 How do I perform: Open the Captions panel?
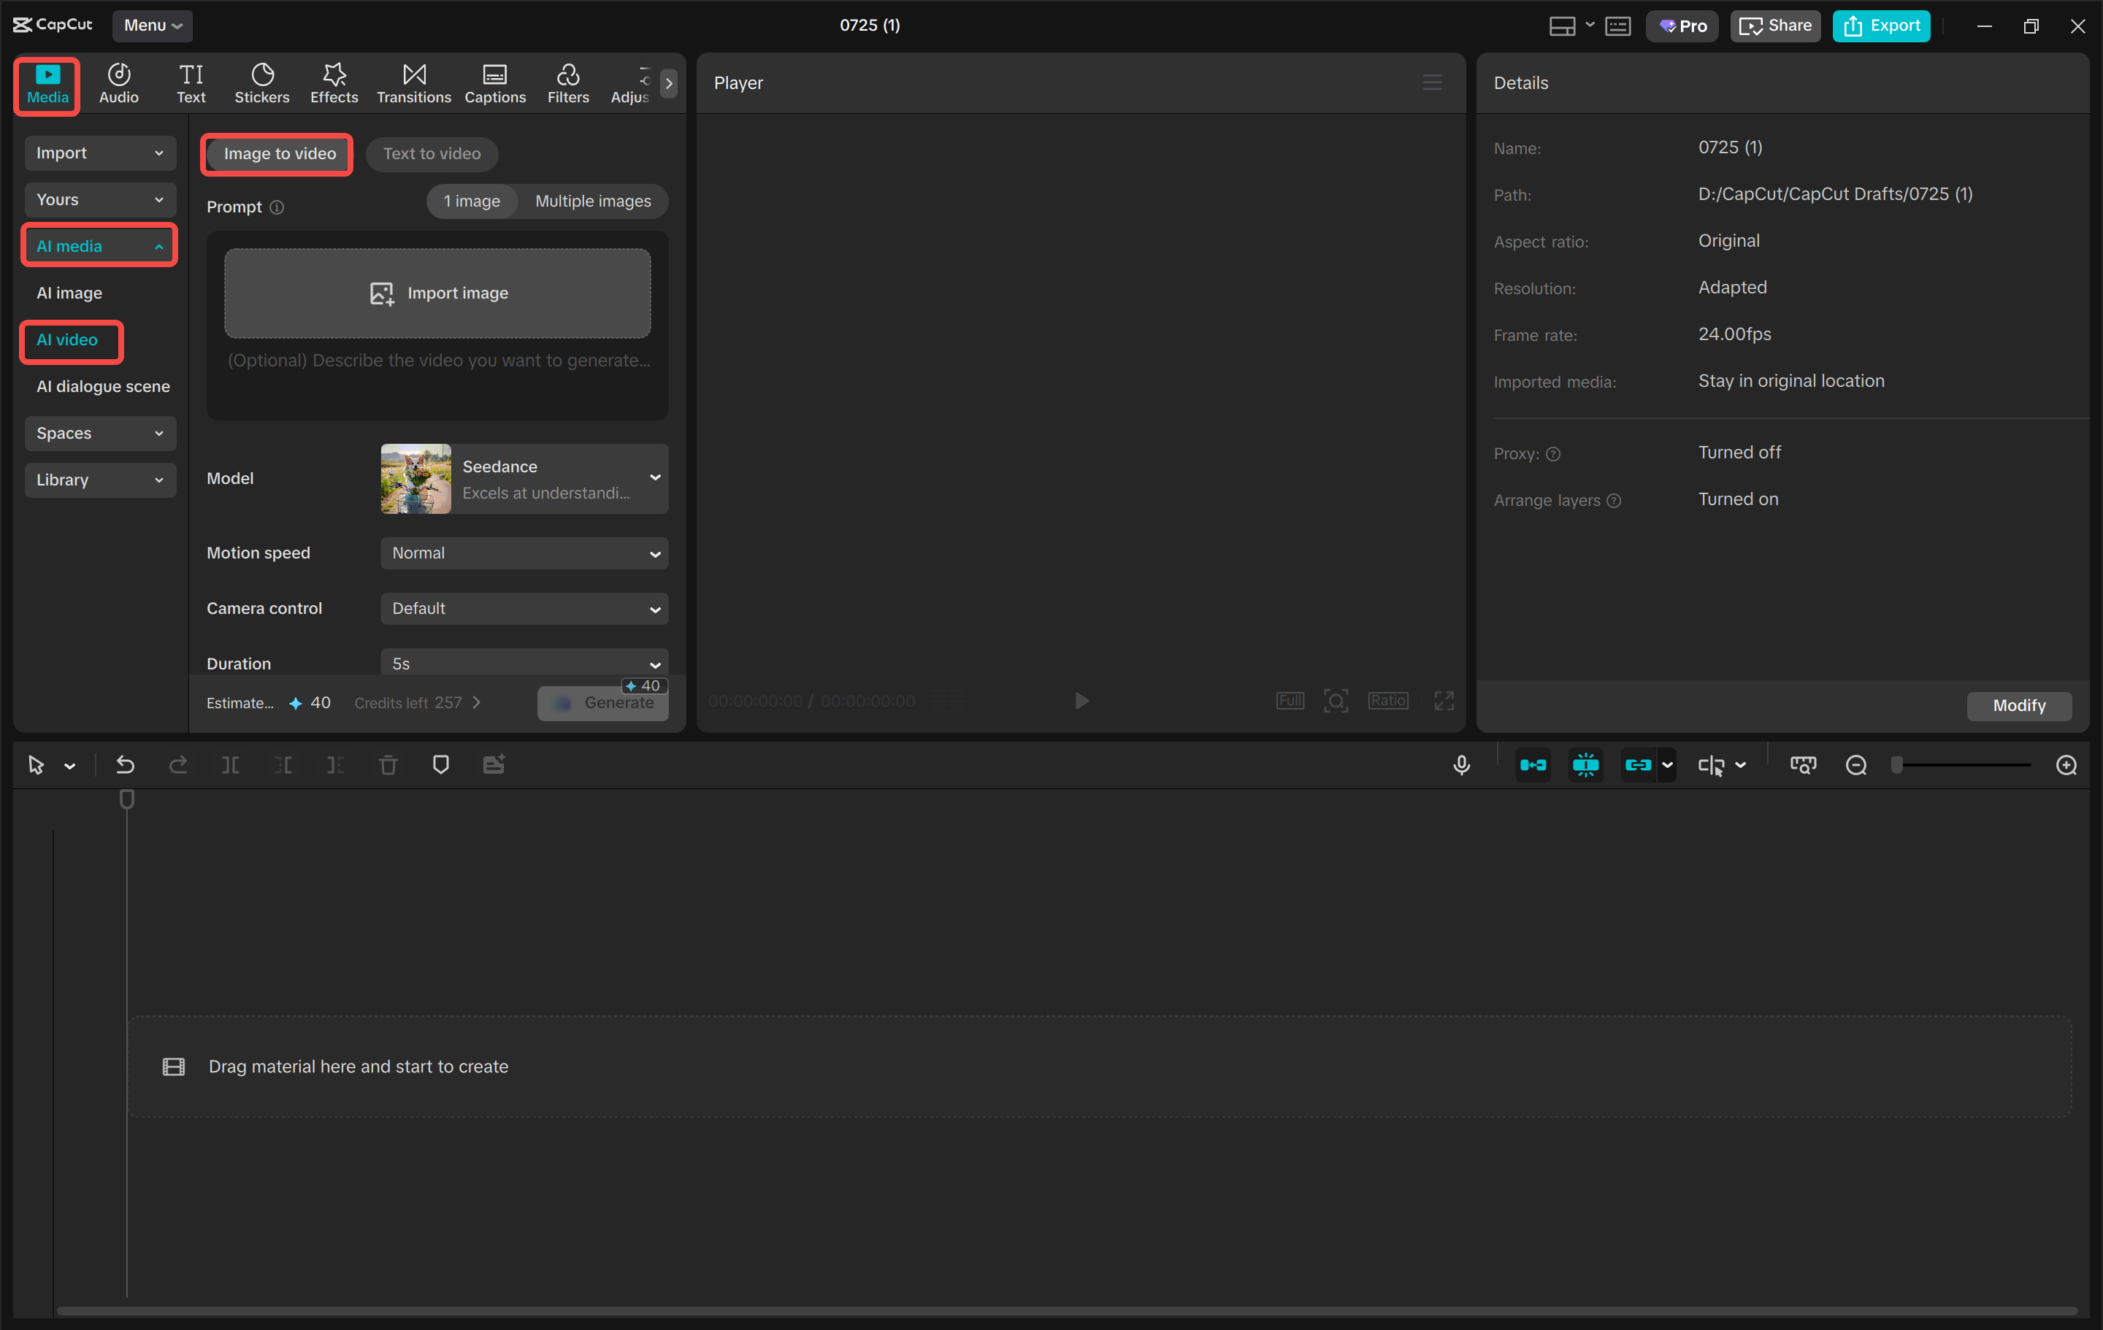pos(494,83)
